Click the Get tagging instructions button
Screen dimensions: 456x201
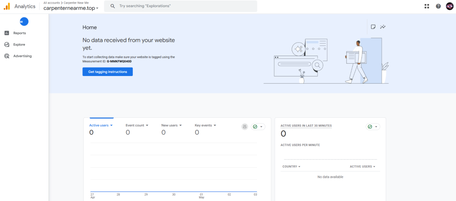[x=108, y=72]
